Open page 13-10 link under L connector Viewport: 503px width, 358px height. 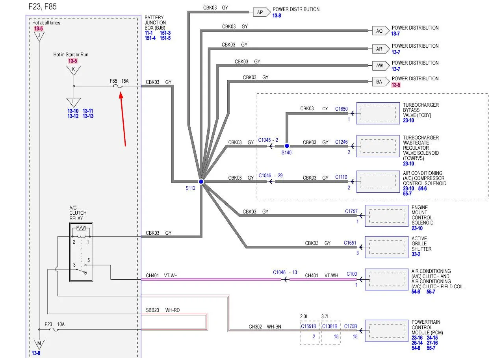(x=73, y=111)
